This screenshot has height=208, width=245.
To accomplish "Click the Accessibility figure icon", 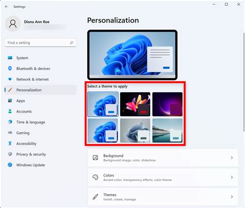I will pyautogui.click(x=10, y=143).
